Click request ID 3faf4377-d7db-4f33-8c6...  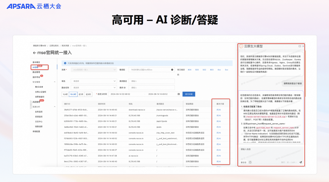click(x=76, y=110)
